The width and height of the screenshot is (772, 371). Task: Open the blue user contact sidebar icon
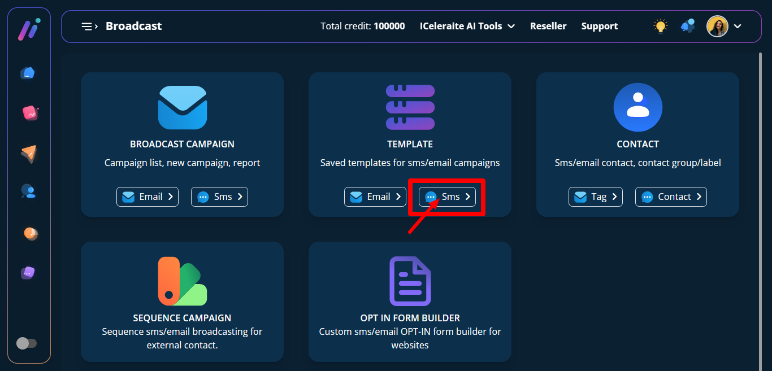tap(28, 191)
